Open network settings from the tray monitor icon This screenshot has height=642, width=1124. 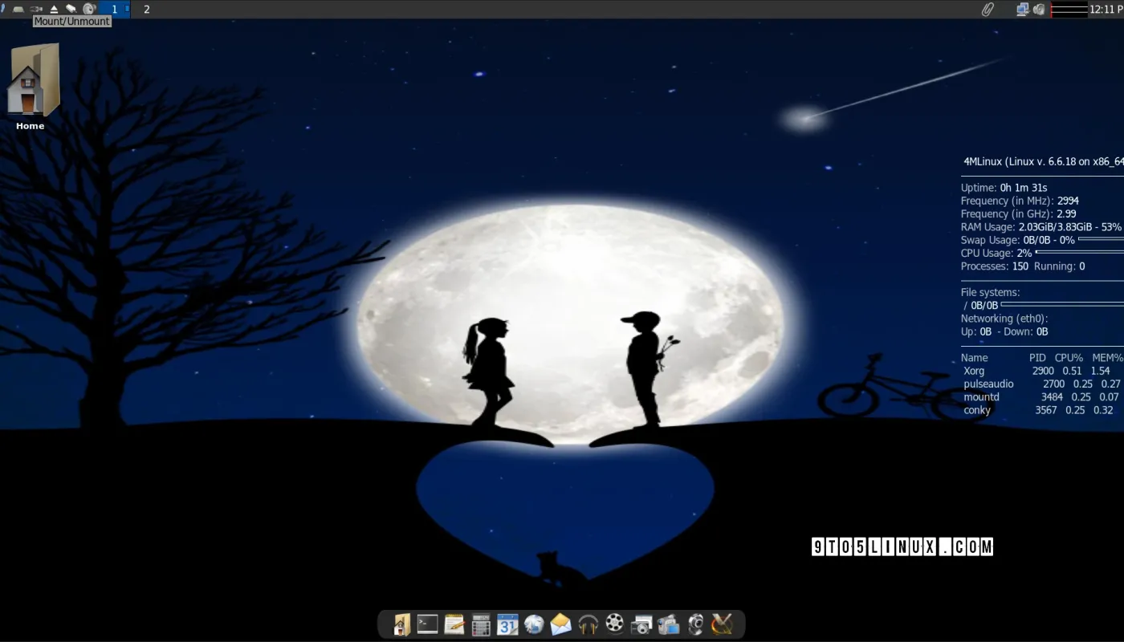(x=1022, y=9)
